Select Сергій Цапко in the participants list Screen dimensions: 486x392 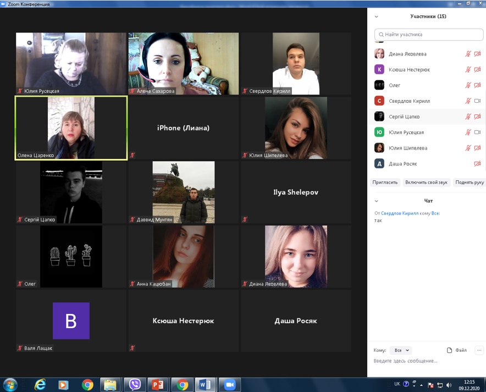point(404,117)
